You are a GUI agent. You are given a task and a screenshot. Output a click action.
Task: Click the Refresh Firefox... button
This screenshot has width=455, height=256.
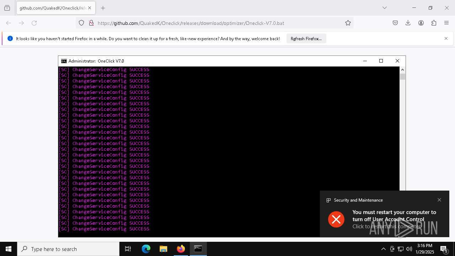[306, 38]
